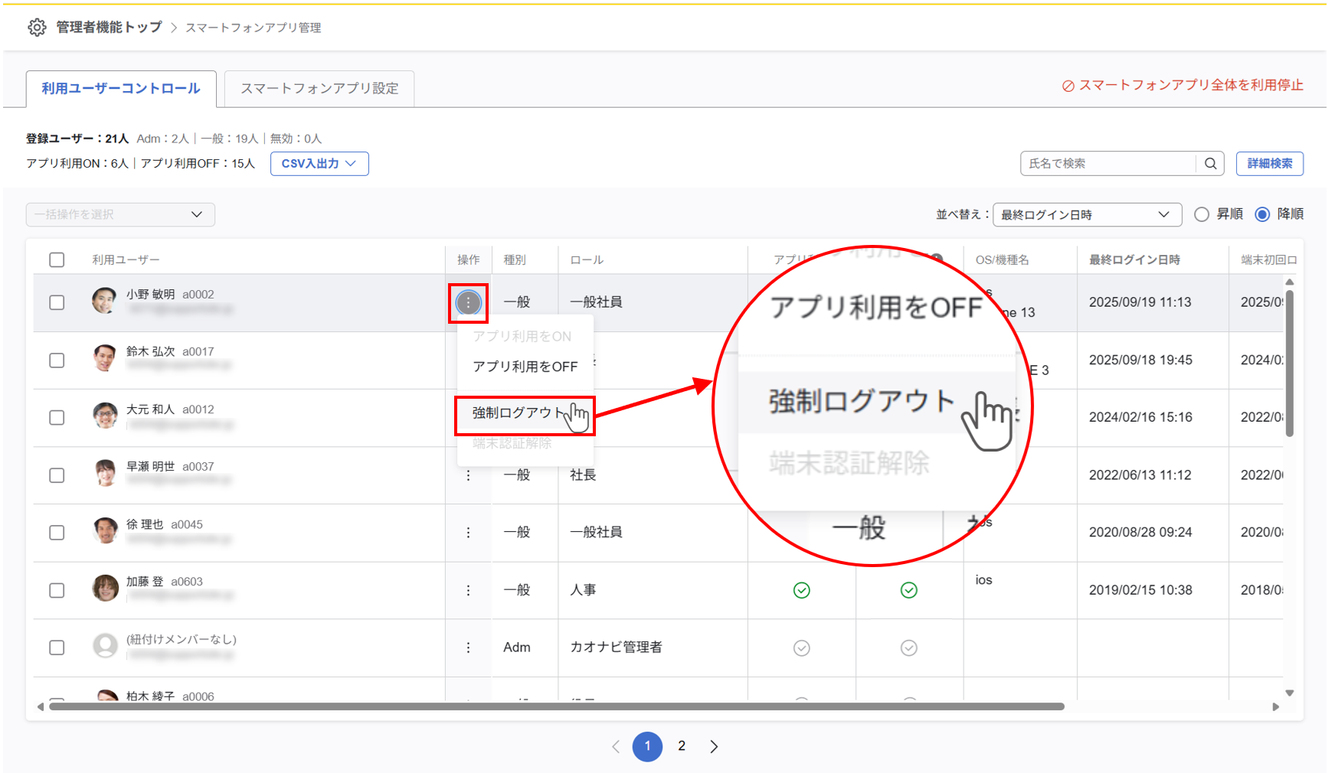1328x773 pixels.
Task: Open three-dot menu for 加藤 登
Action: (x=468, y=590)
